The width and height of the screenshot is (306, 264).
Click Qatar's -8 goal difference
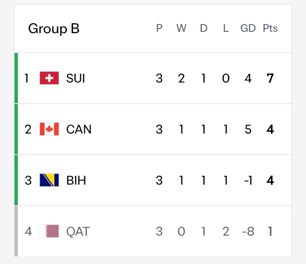pyautogui.click(x=248, y=232)
